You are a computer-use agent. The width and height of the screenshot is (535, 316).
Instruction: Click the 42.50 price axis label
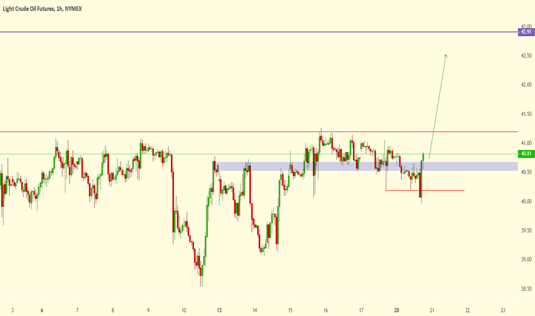526,56
